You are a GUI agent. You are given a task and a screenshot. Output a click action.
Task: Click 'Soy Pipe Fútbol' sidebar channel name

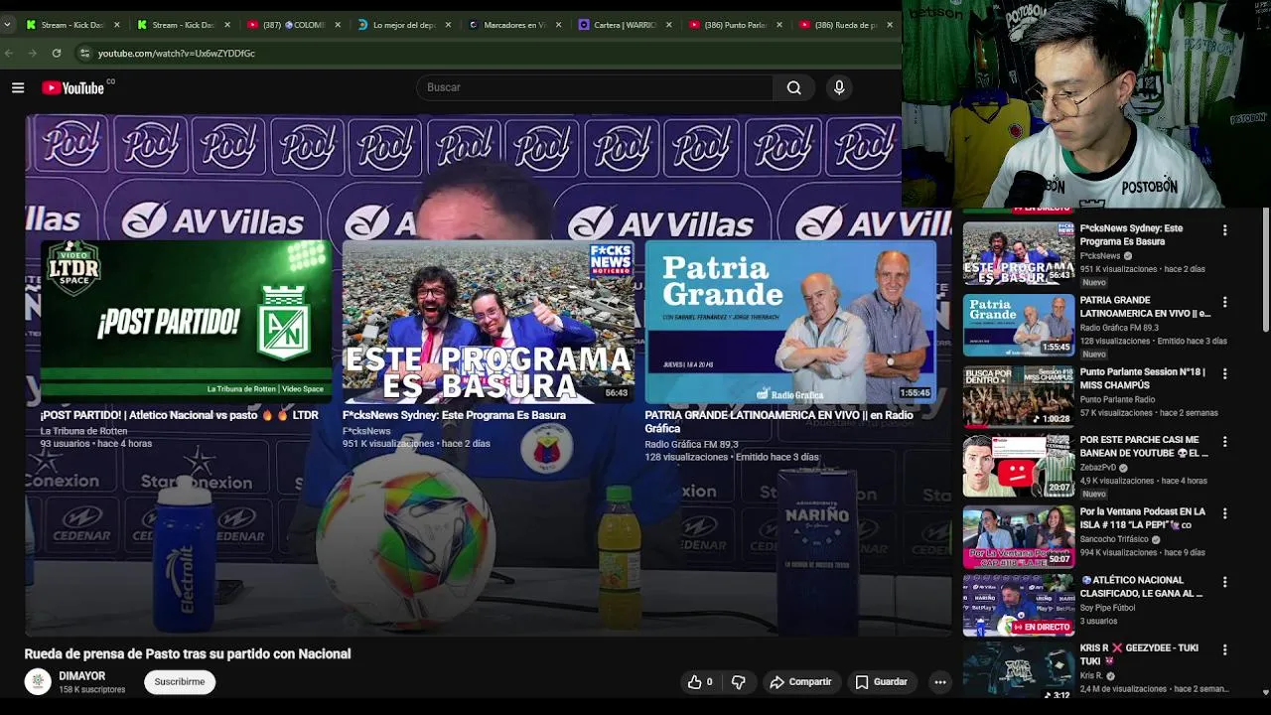(x=1107, y=608)
